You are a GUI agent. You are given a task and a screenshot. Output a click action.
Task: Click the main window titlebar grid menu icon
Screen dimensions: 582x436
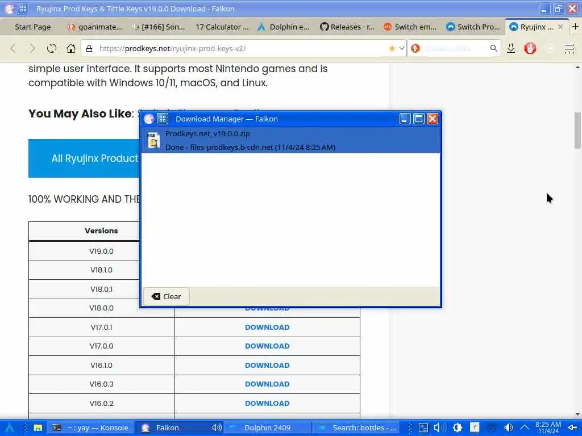(23, 9)
